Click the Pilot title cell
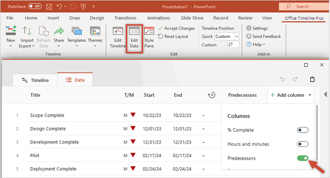Image resolution: width=330 pixels, height=178 pixels. [x=35, y=156]
